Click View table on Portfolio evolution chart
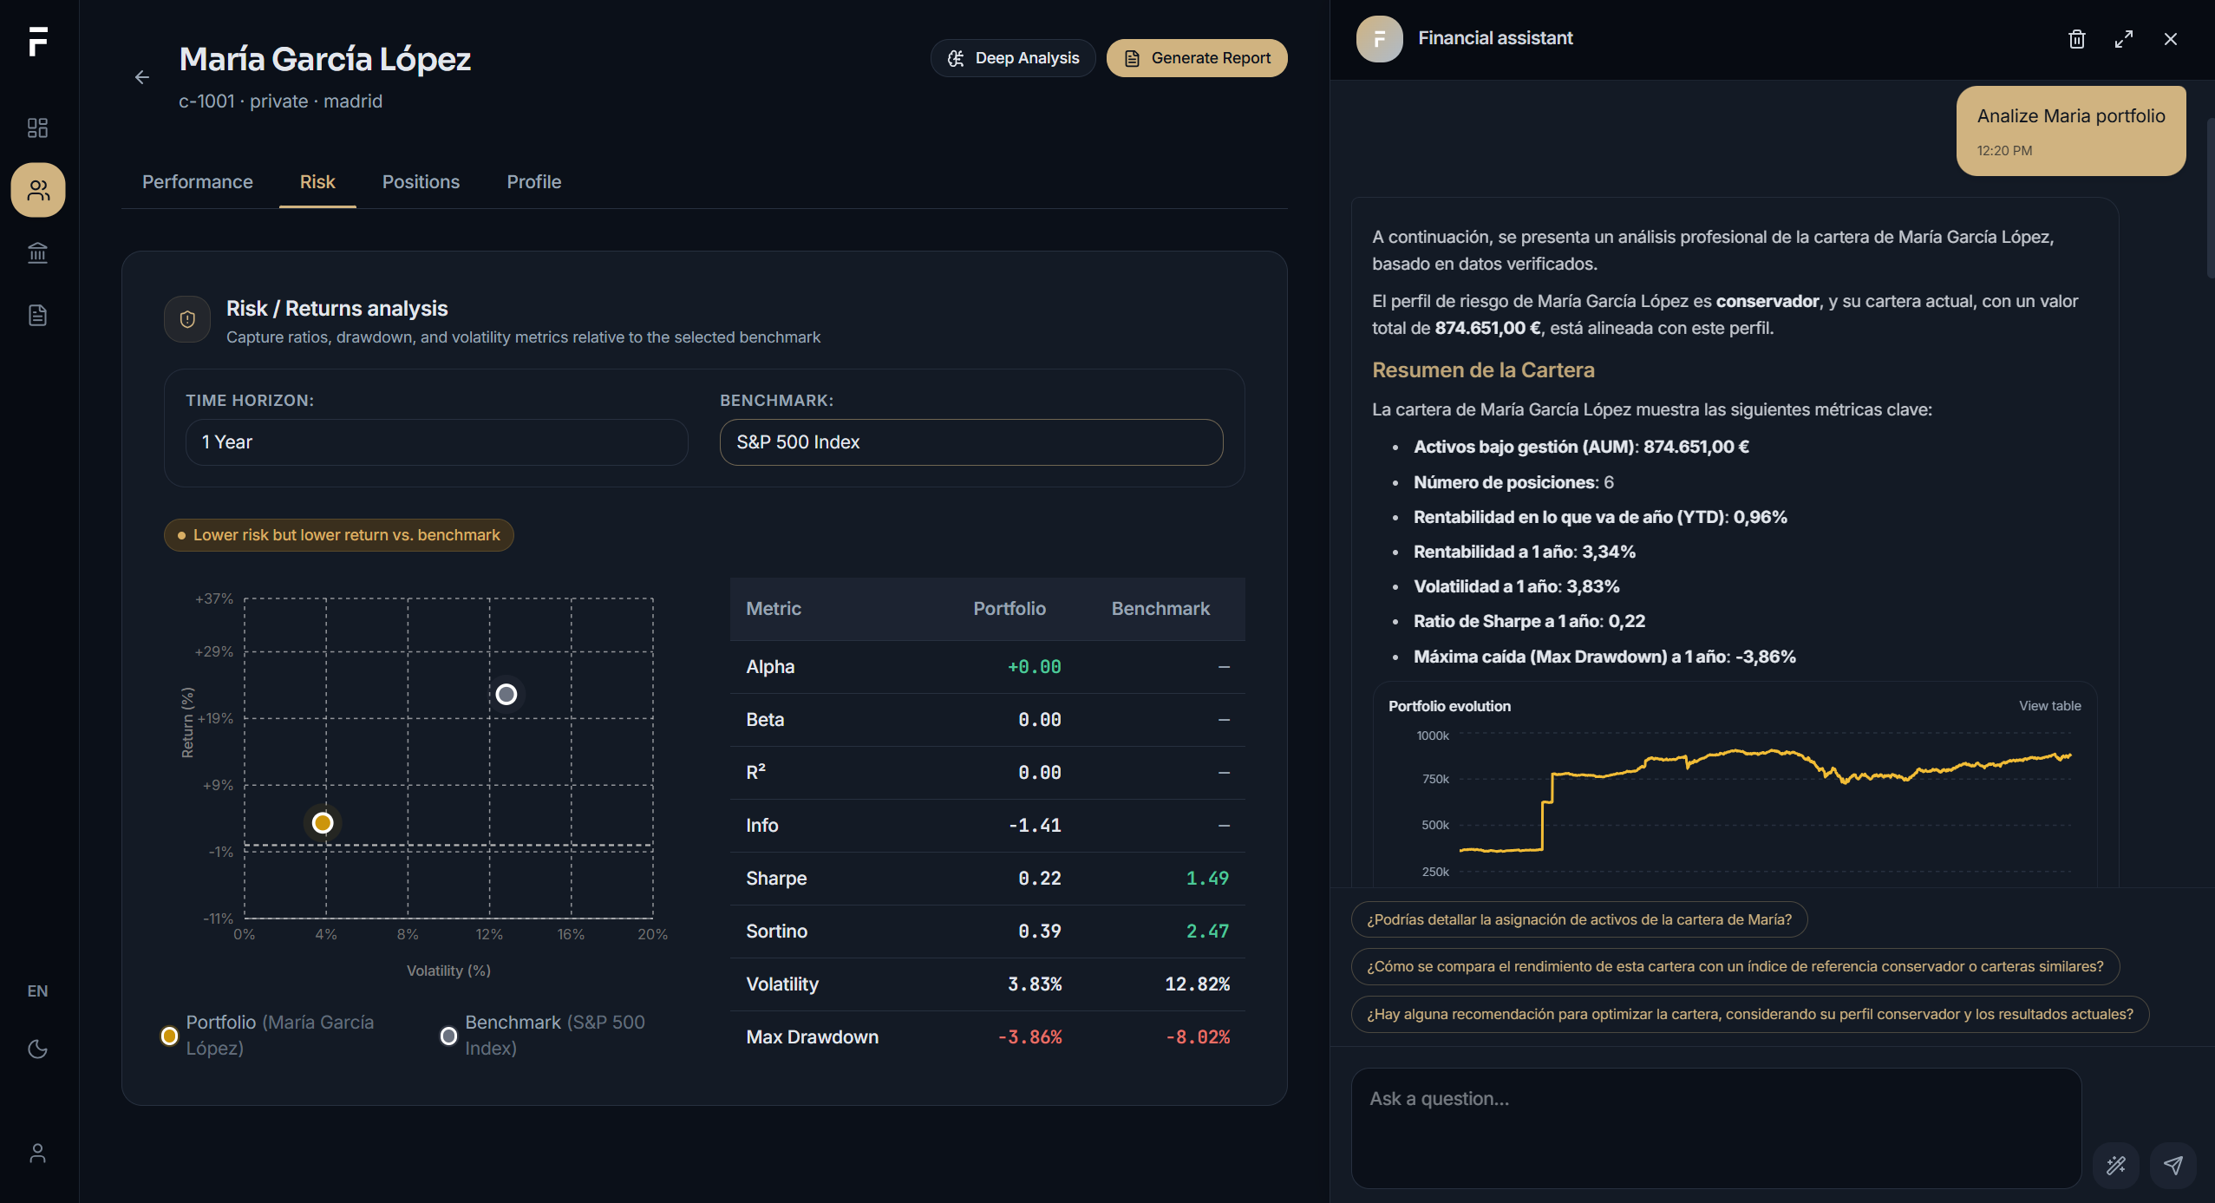Viewport: 2215px width, 1203px height. (2049, 706)
